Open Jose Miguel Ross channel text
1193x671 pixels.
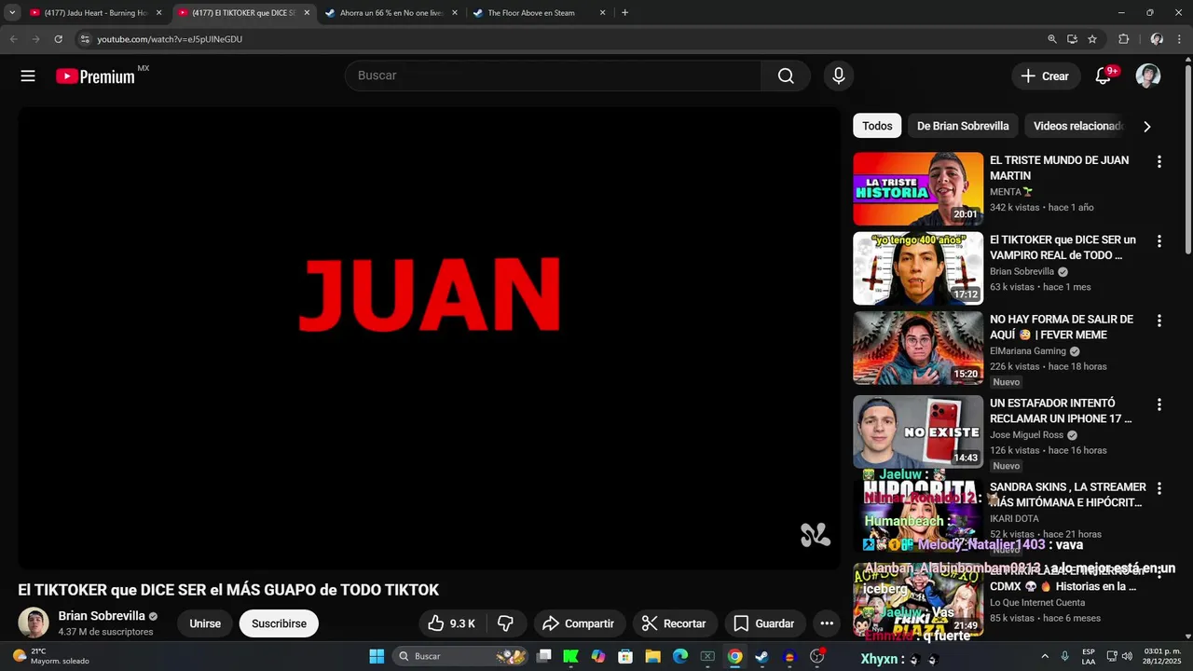[1026, 435]
